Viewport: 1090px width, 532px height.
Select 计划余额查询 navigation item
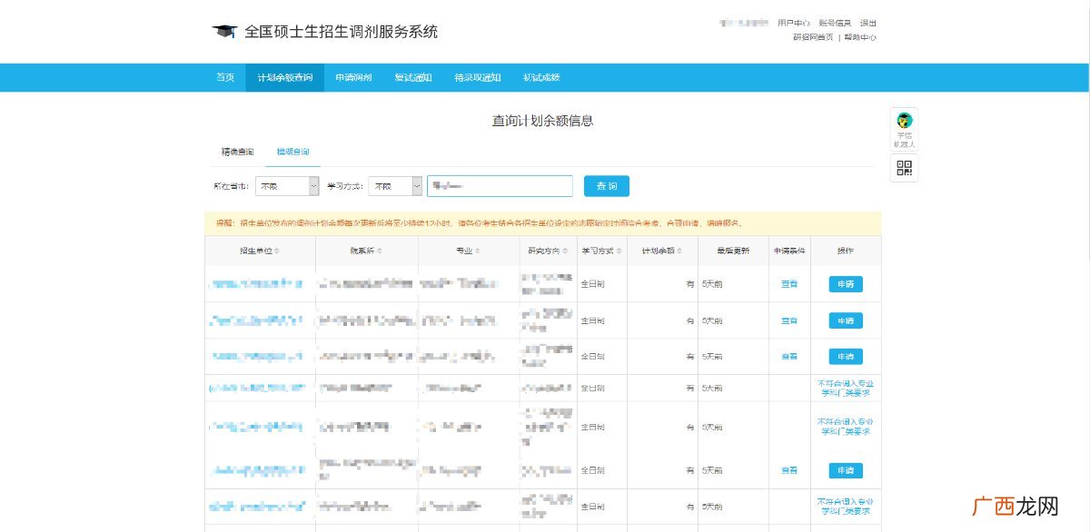[x=284, y=78]
